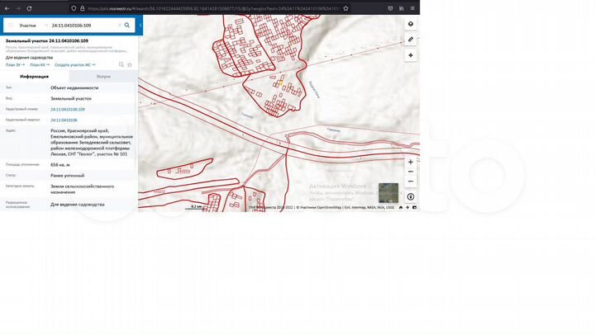Open the План ЗУ link
The image size is (595, 335).
[15, 64]
